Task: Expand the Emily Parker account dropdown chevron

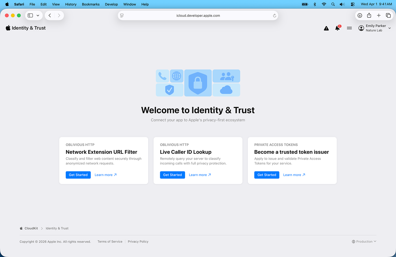Action: tap(390, 28)
